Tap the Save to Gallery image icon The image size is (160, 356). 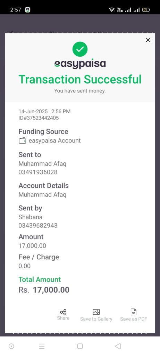[x=96, y=312]
